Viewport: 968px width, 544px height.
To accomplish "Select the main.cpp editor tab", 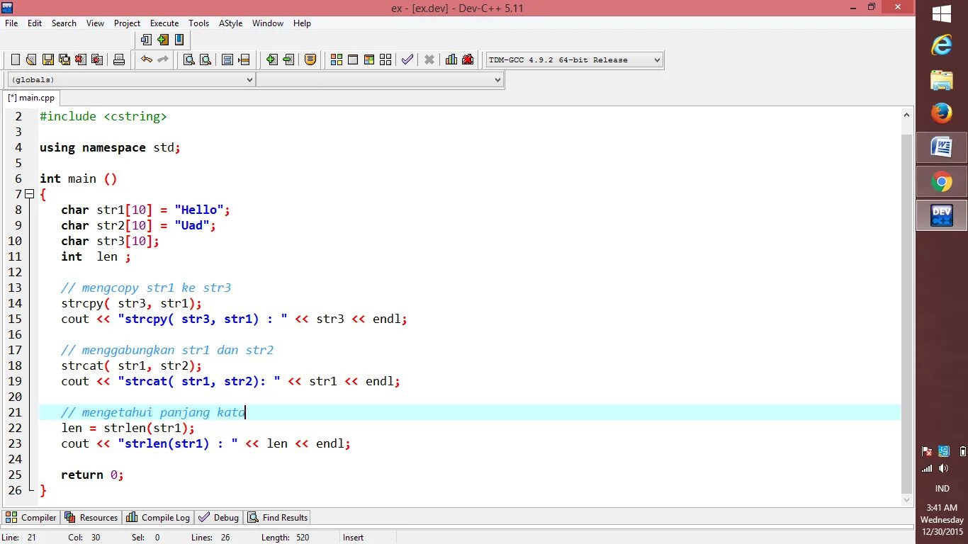I will click(31, 98).
